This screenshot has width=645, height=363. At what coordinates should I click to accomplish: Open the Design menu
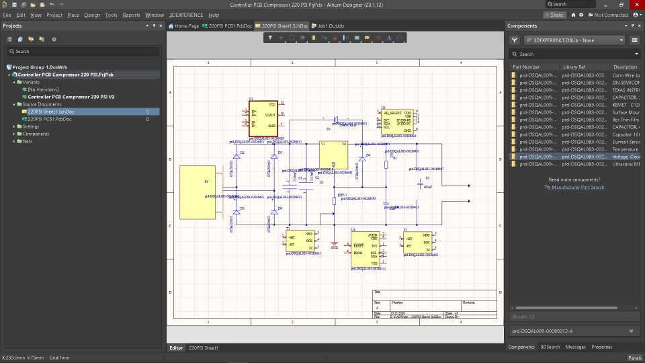pyautogui.click(x=92, y=15)
